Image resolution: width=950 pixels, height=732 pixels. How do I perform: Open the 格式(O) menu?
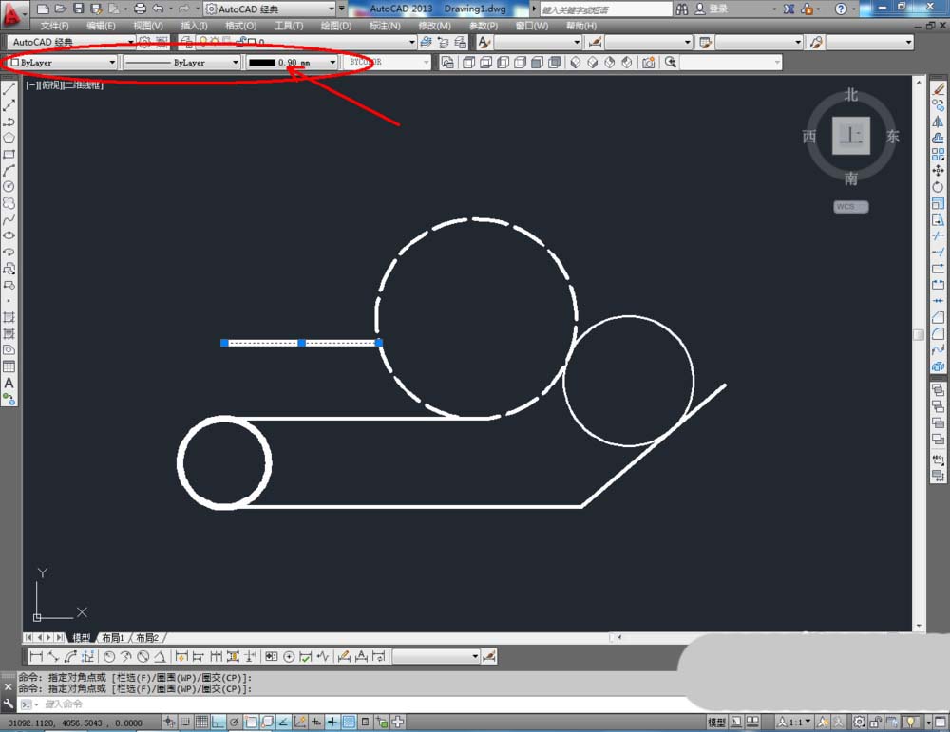[x=240, y=26]
